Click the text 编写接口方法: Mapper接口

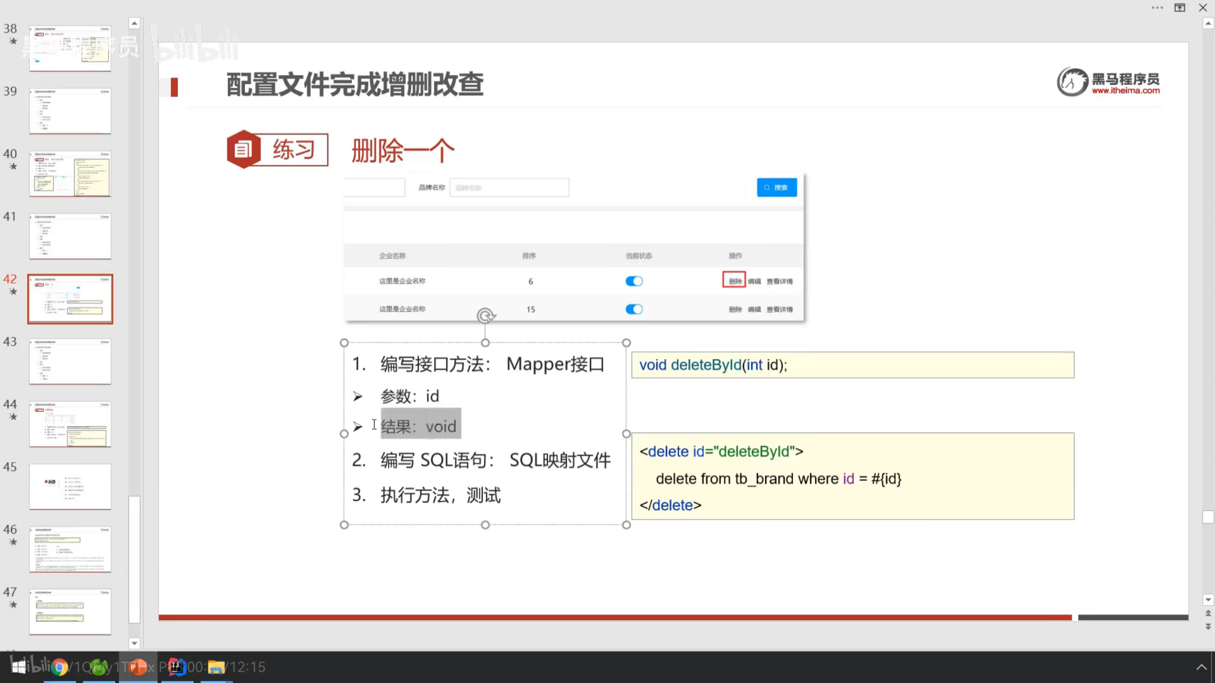(493, 364)
